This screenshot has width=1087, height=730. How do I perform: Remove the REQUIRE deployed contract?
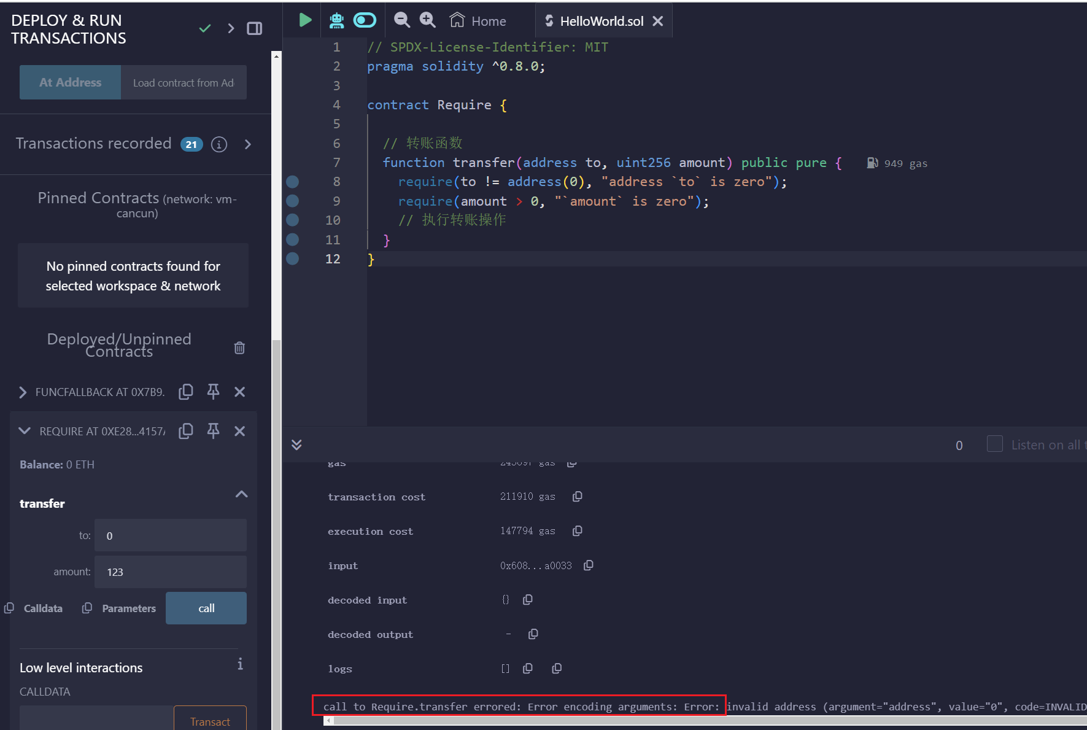(x=240, y=431)
